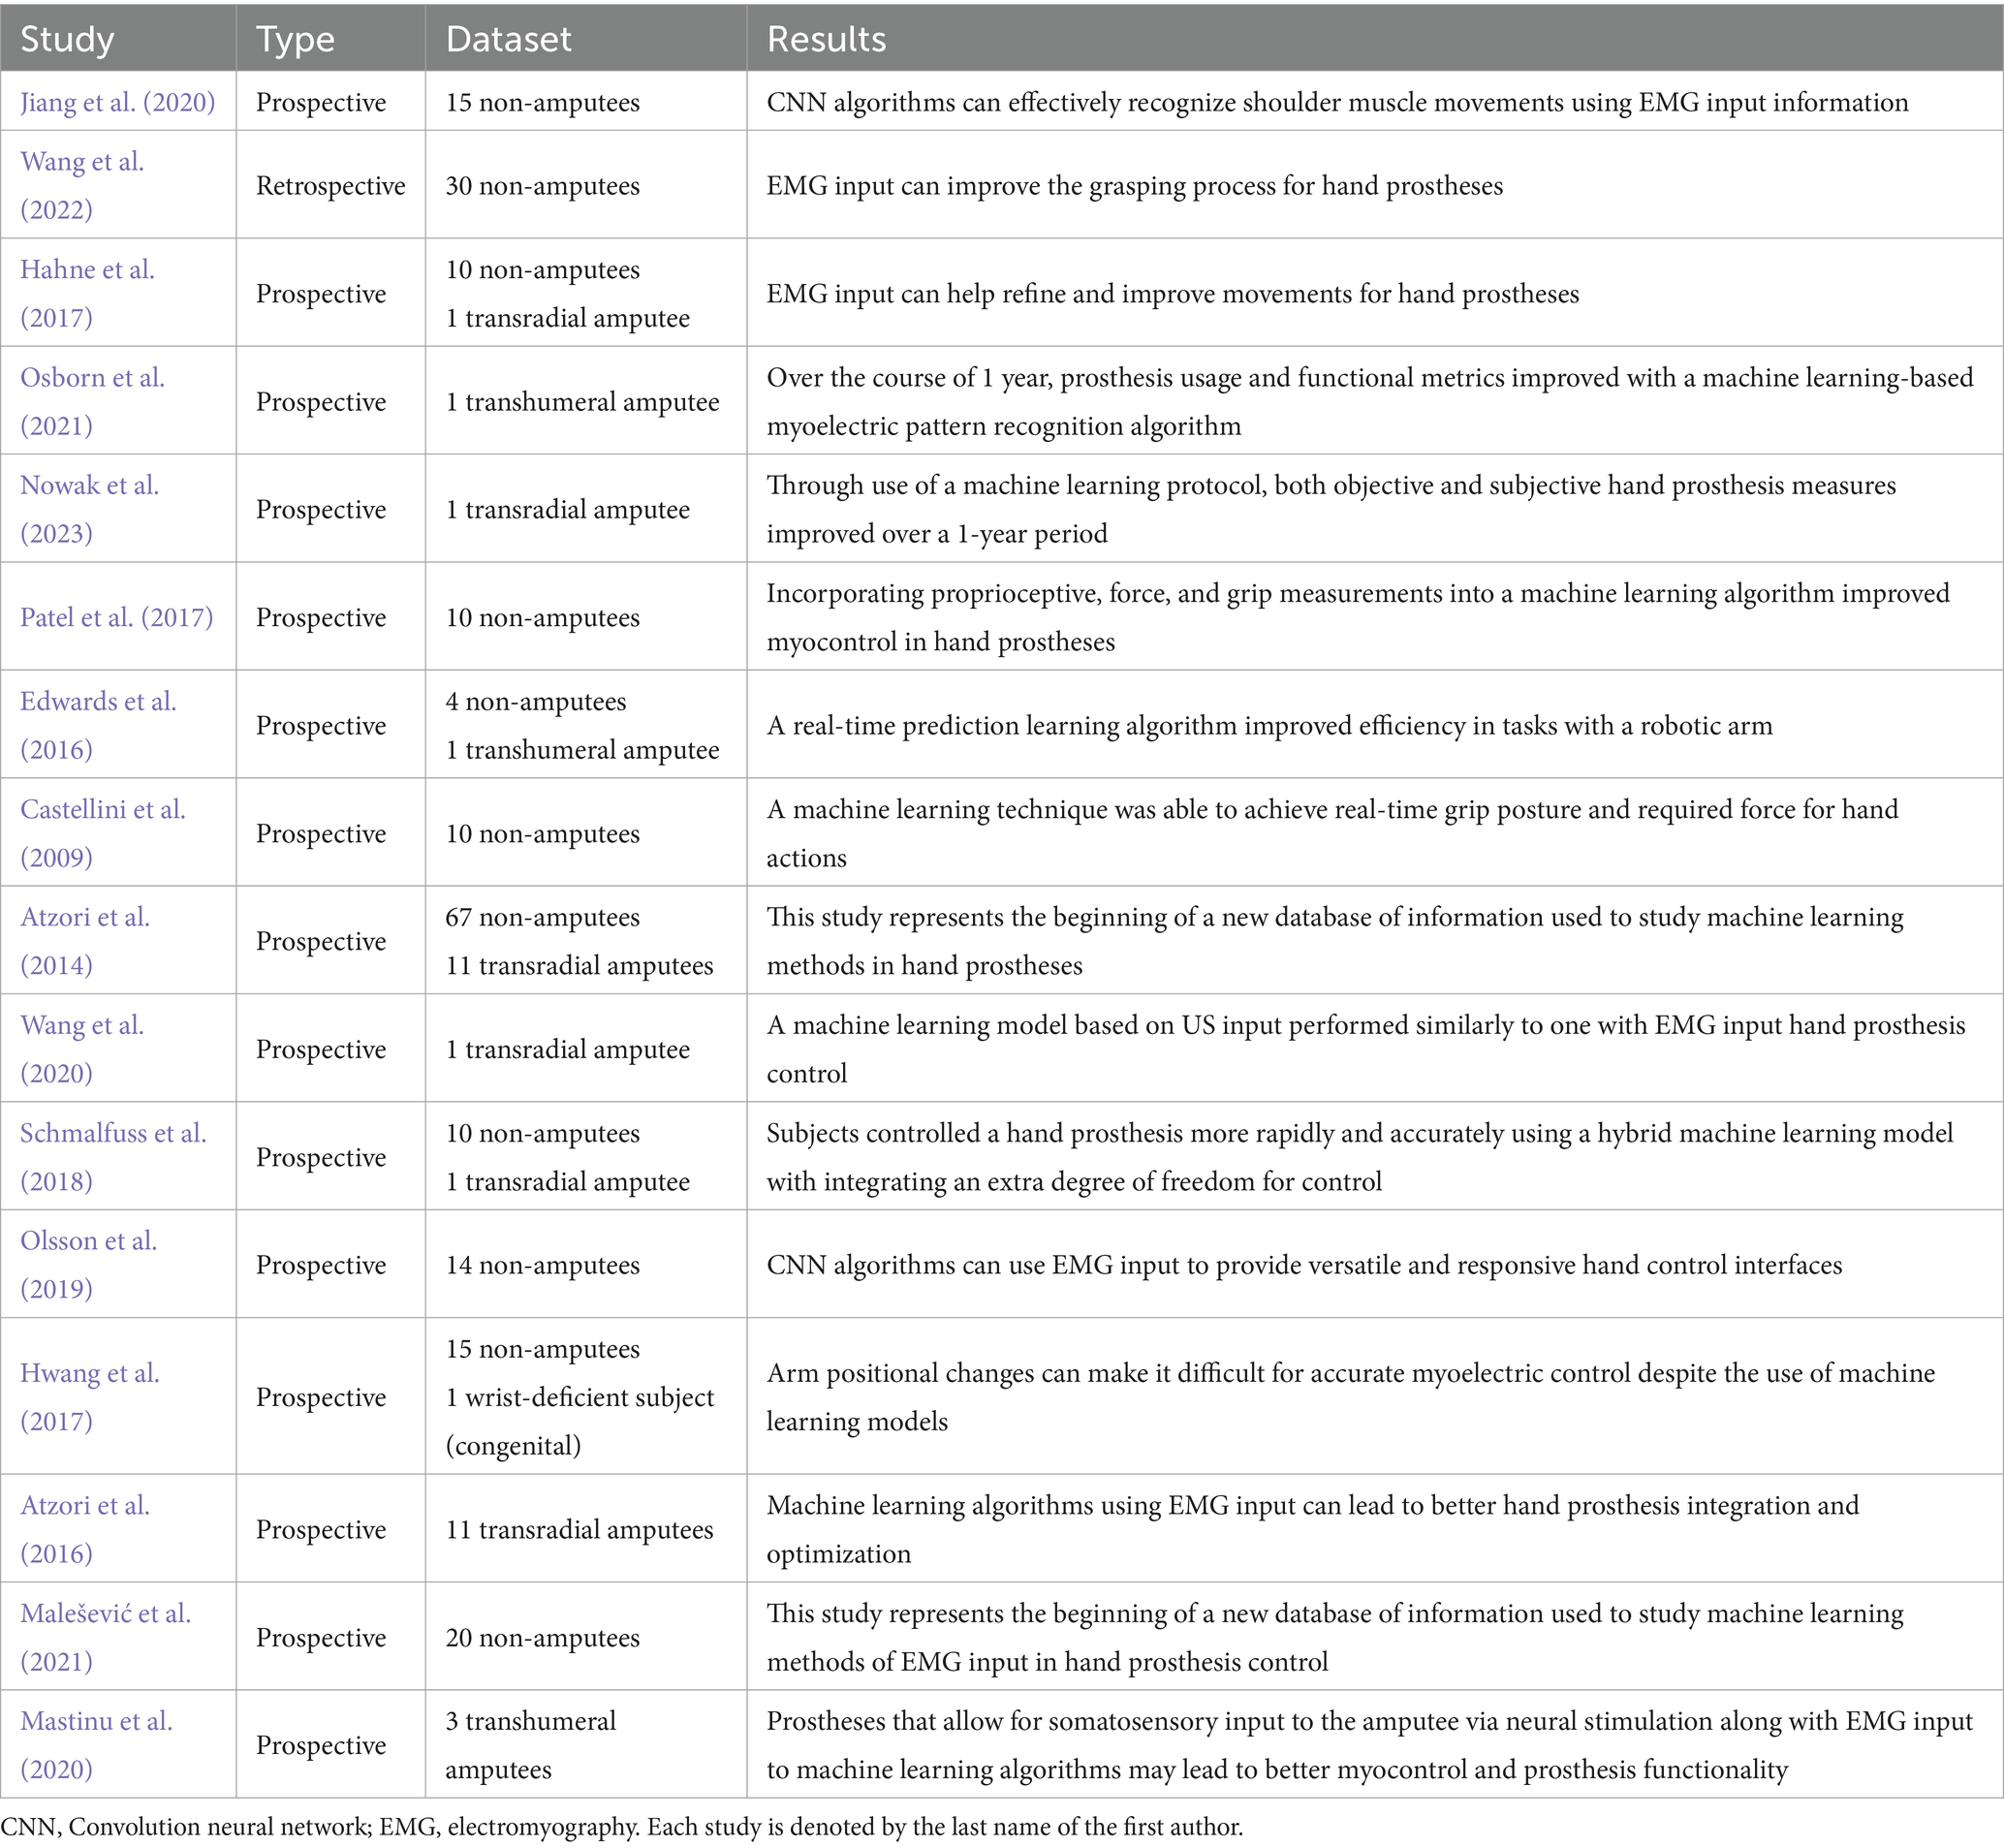Viewport: 2004px width, 1848px height.
Task: Follow the Castellini et al. (2009) reference
Action: 103,810
